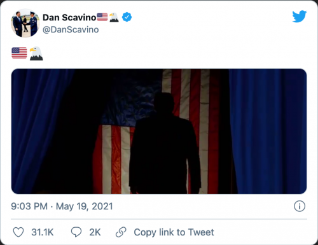Click the American flag emoji in tweet text

19,53
